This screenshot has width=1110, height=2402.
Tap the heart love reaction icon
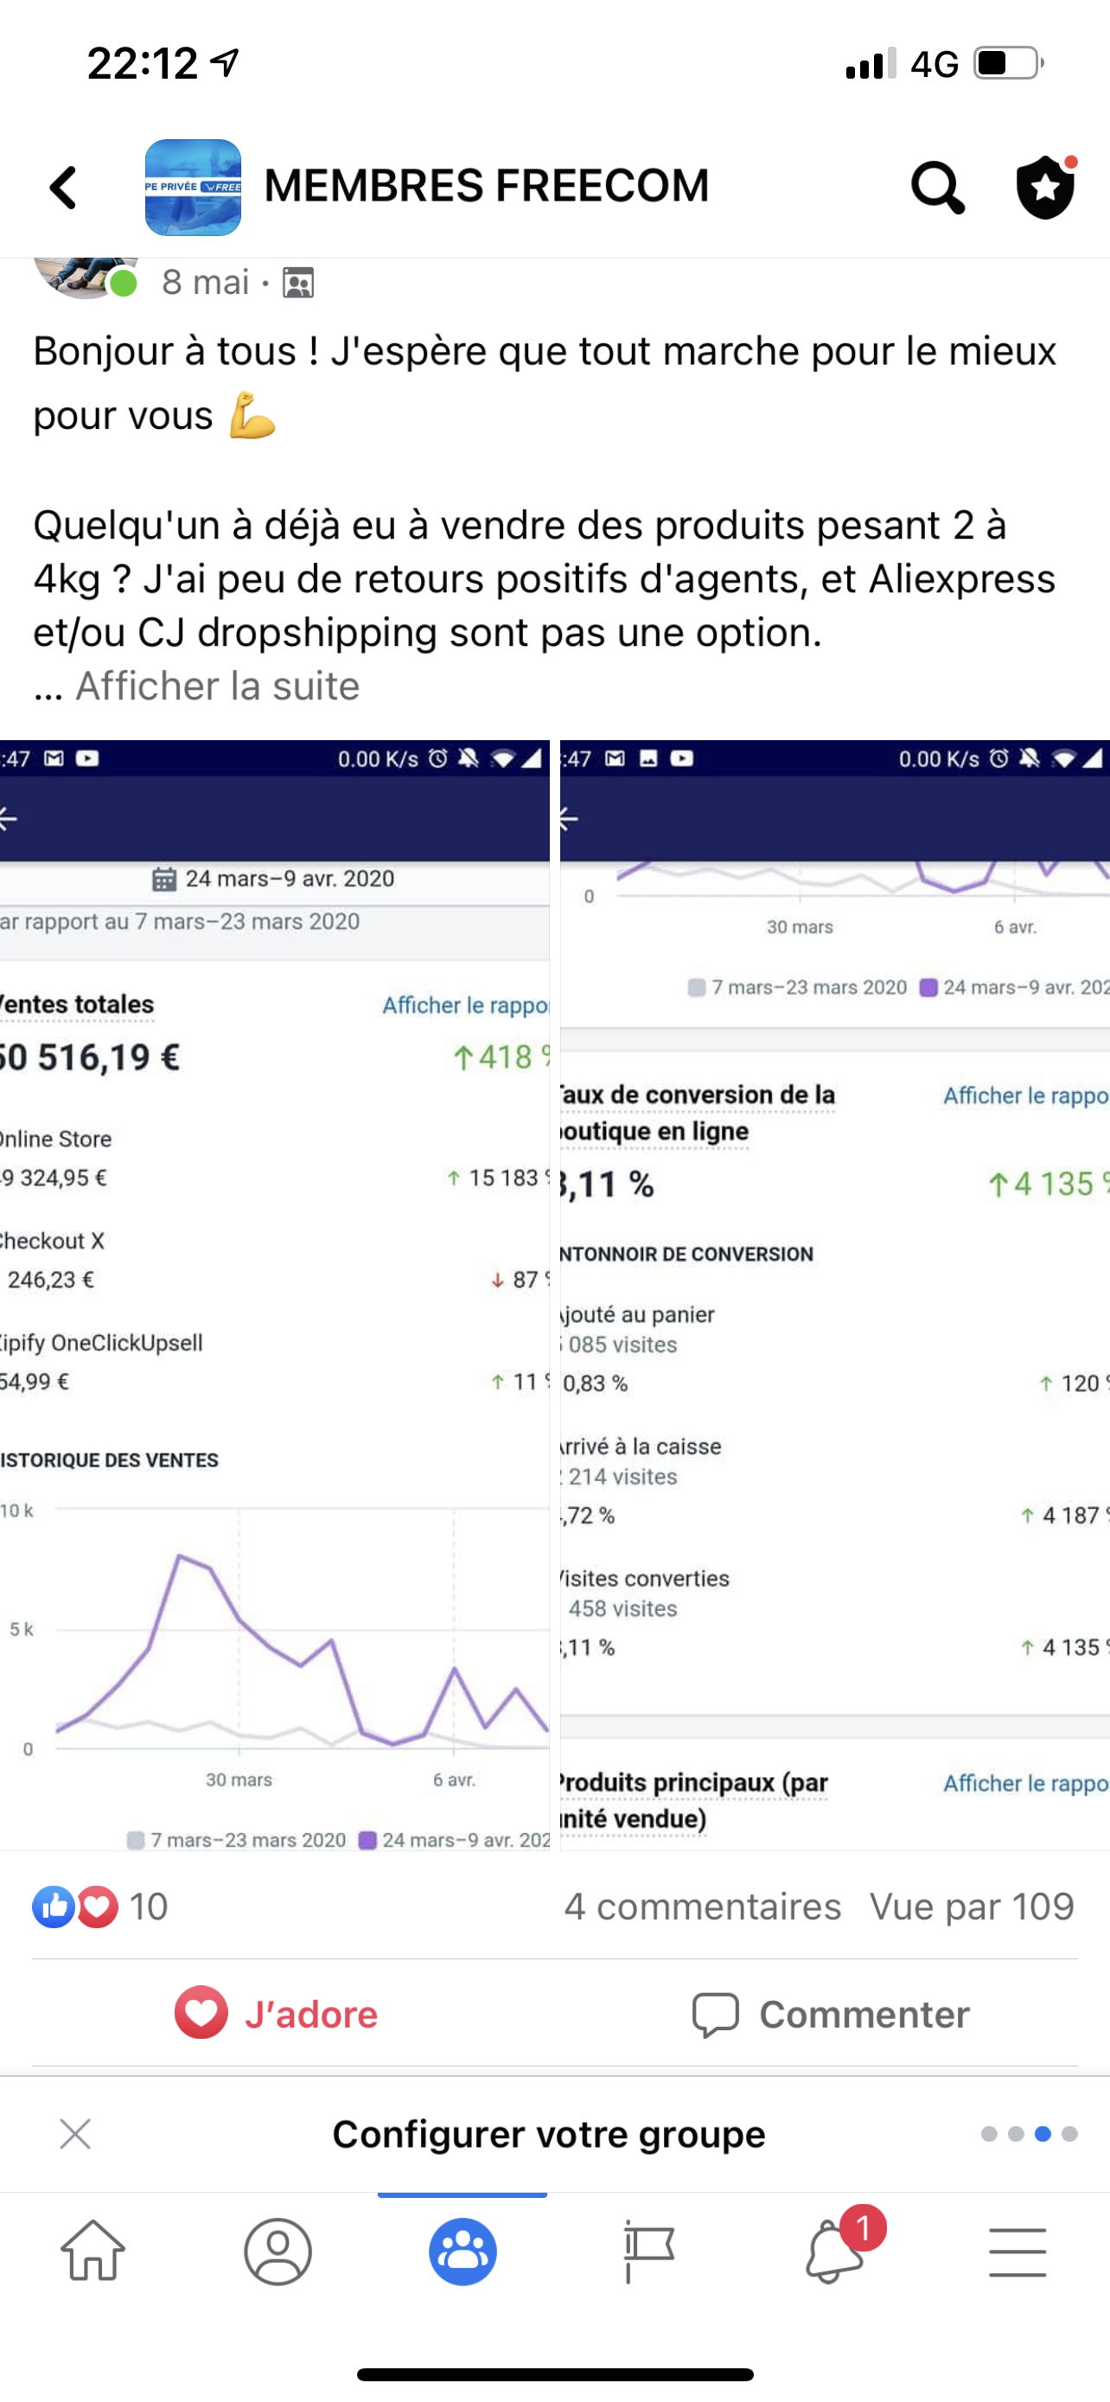point(98,1907)
